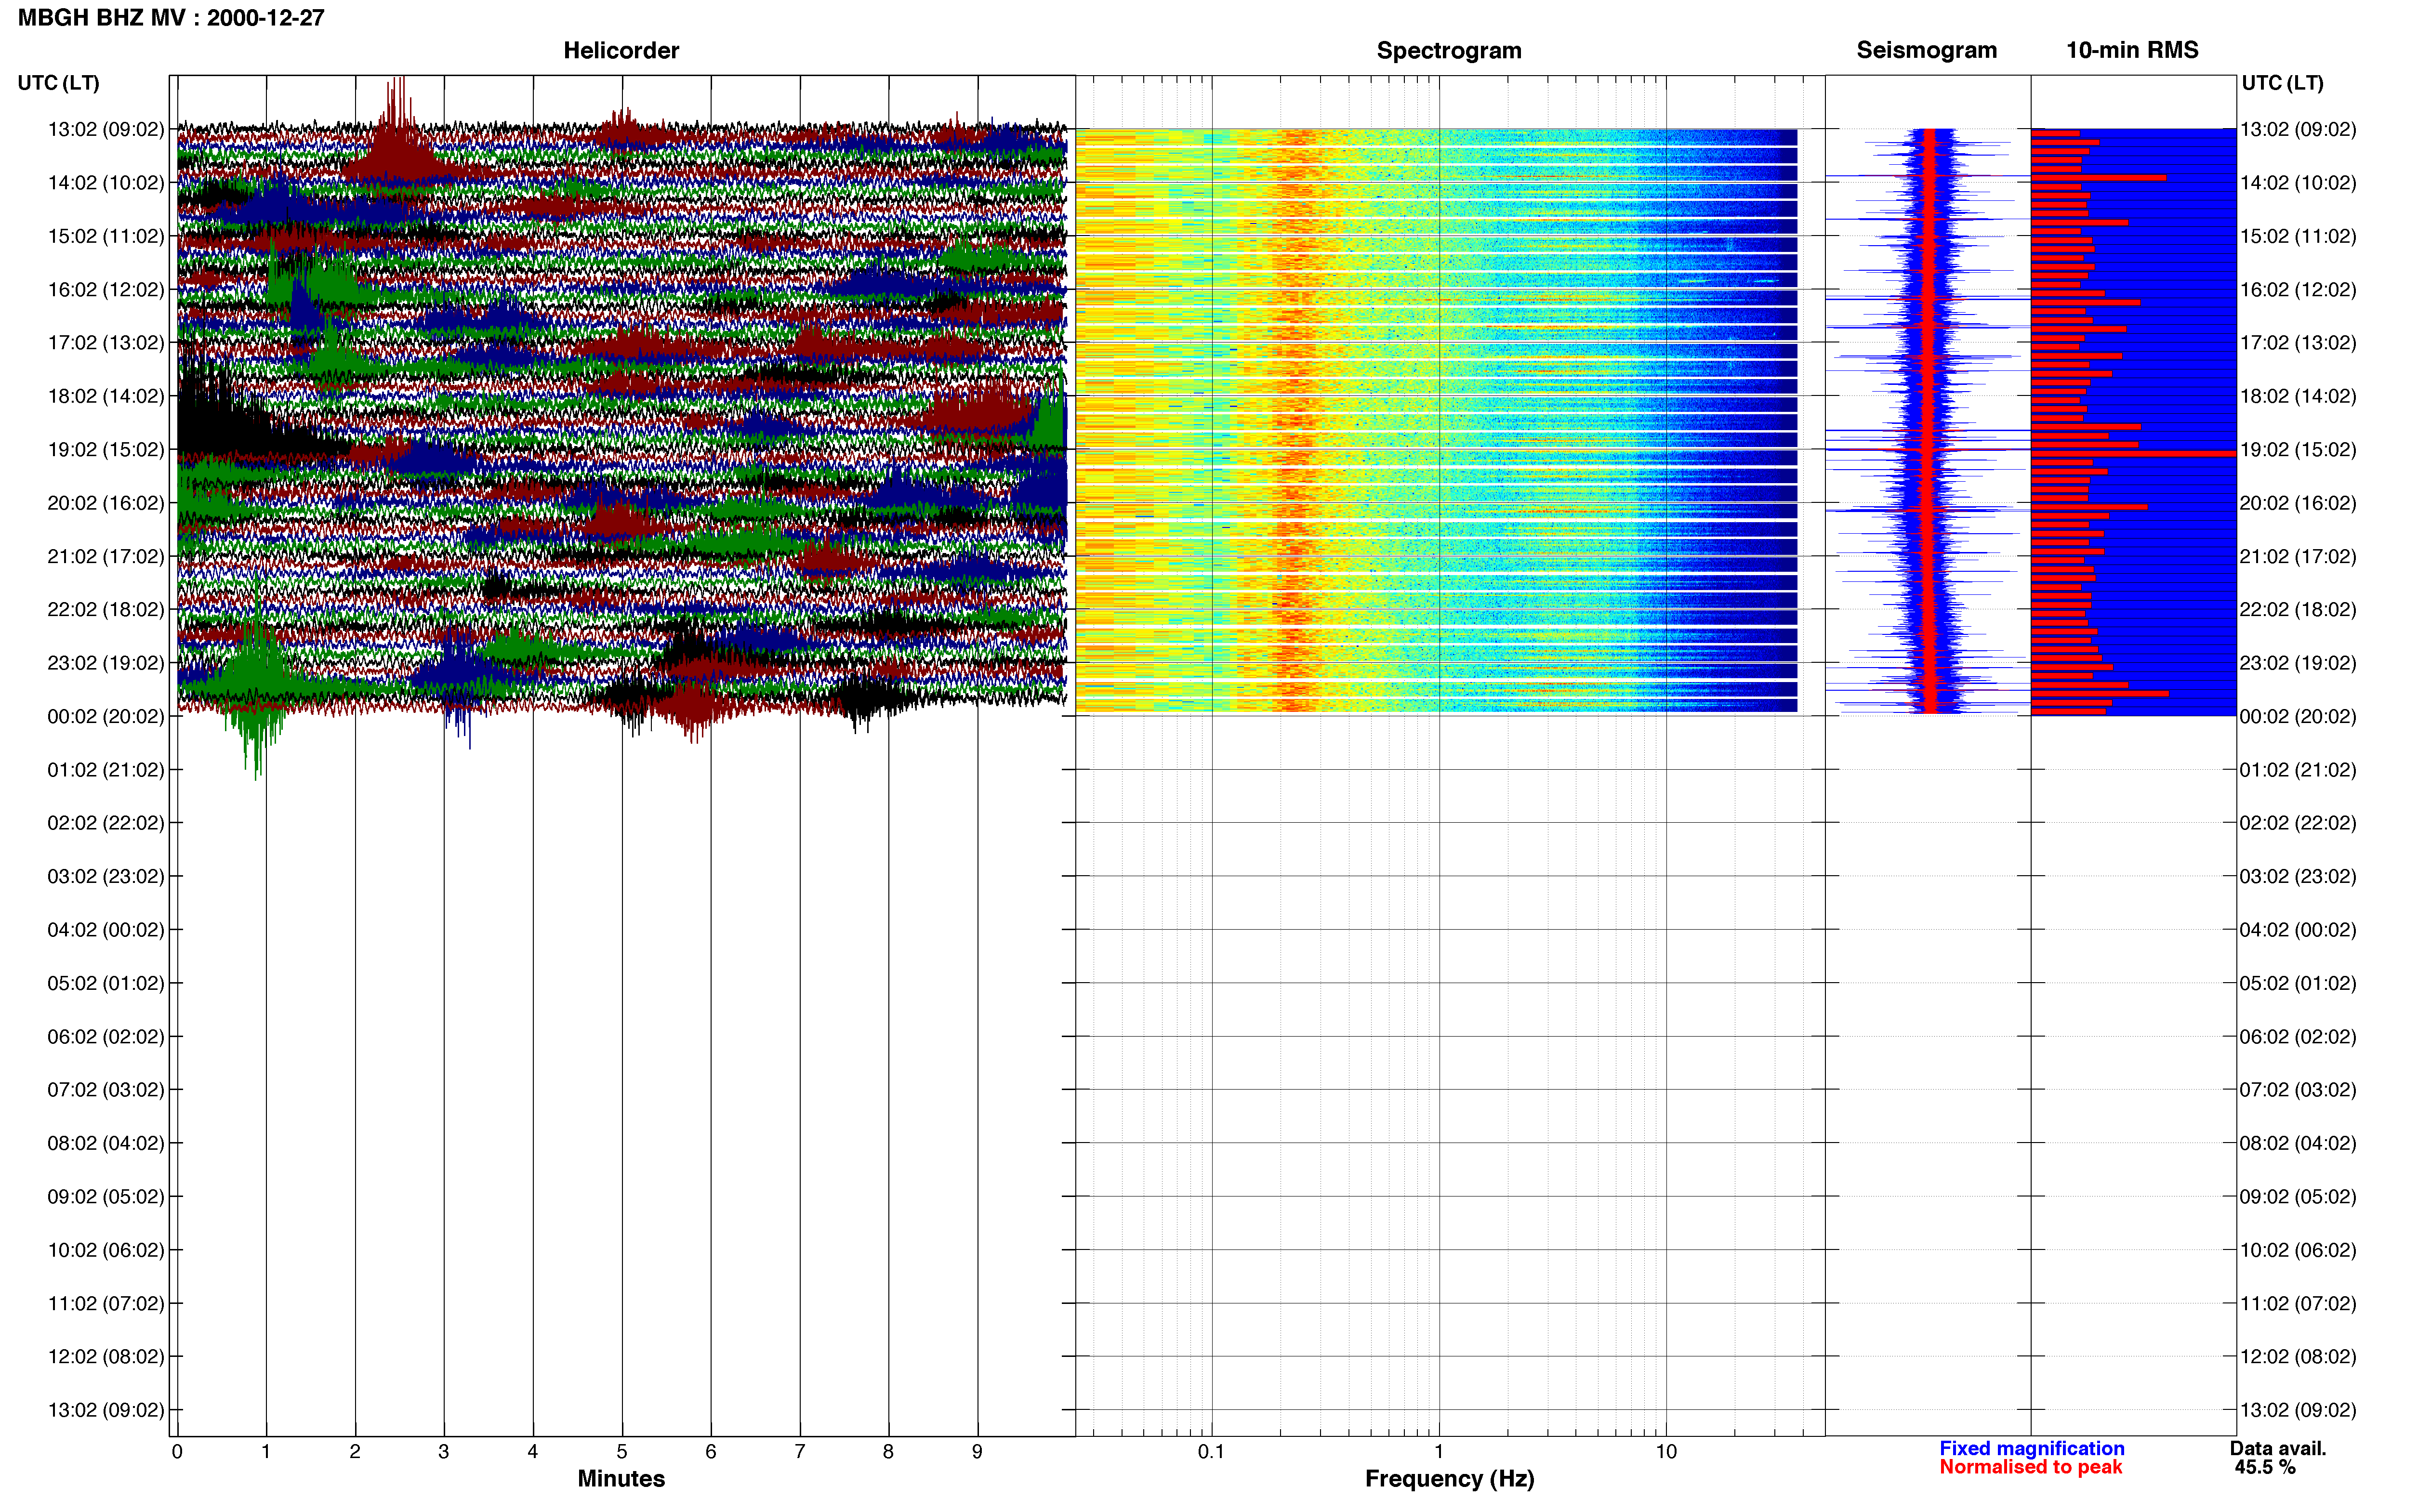Click right time label '00:02 (20:02)'
The height and width of the screenshot is (1512, 2418).
tap(2298, 716)
